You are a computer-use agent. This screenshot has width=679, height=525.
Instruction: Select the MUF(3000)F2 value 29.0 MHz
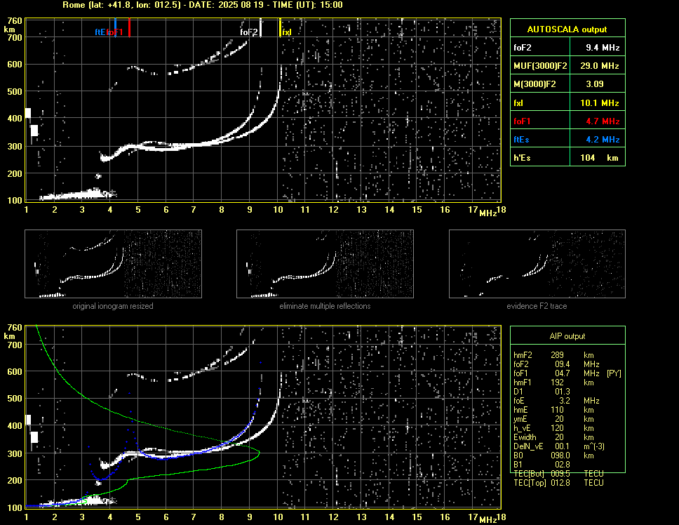(x=599, y=66)
